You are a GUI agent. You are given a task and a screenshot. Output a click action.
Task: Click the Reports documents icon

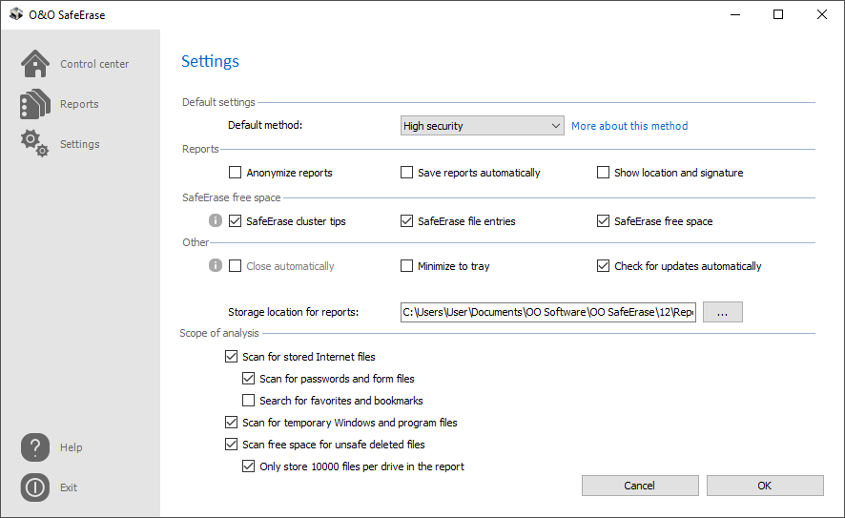pyautogui.click(x=35, y=104)
